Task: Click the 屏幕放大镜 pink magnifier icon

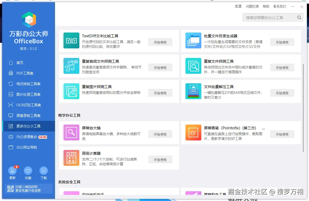Action: click(71, 133)
